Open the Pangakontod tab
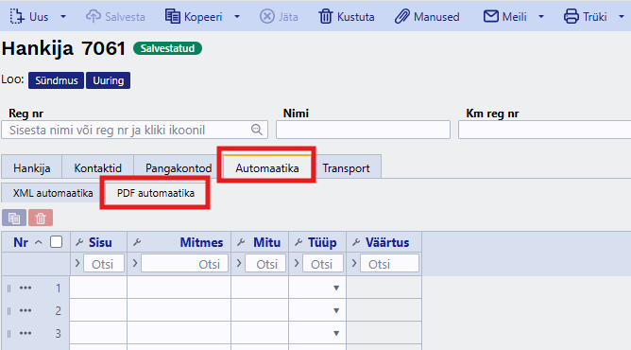The height and width of the screenshot is (350, 631). coord(179,167)
